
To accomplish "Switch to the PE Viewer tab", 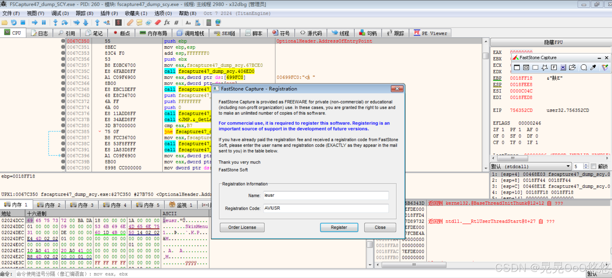I will click(430, 33).
